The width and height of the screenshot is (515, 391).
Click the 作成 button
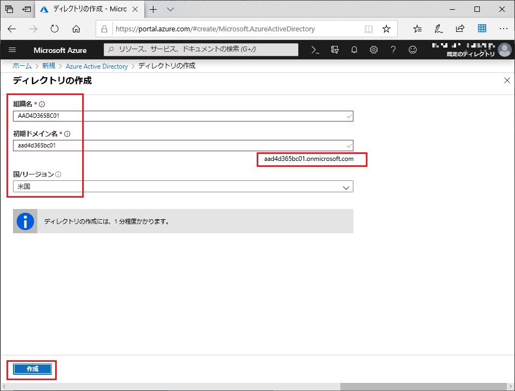point(32,369)
